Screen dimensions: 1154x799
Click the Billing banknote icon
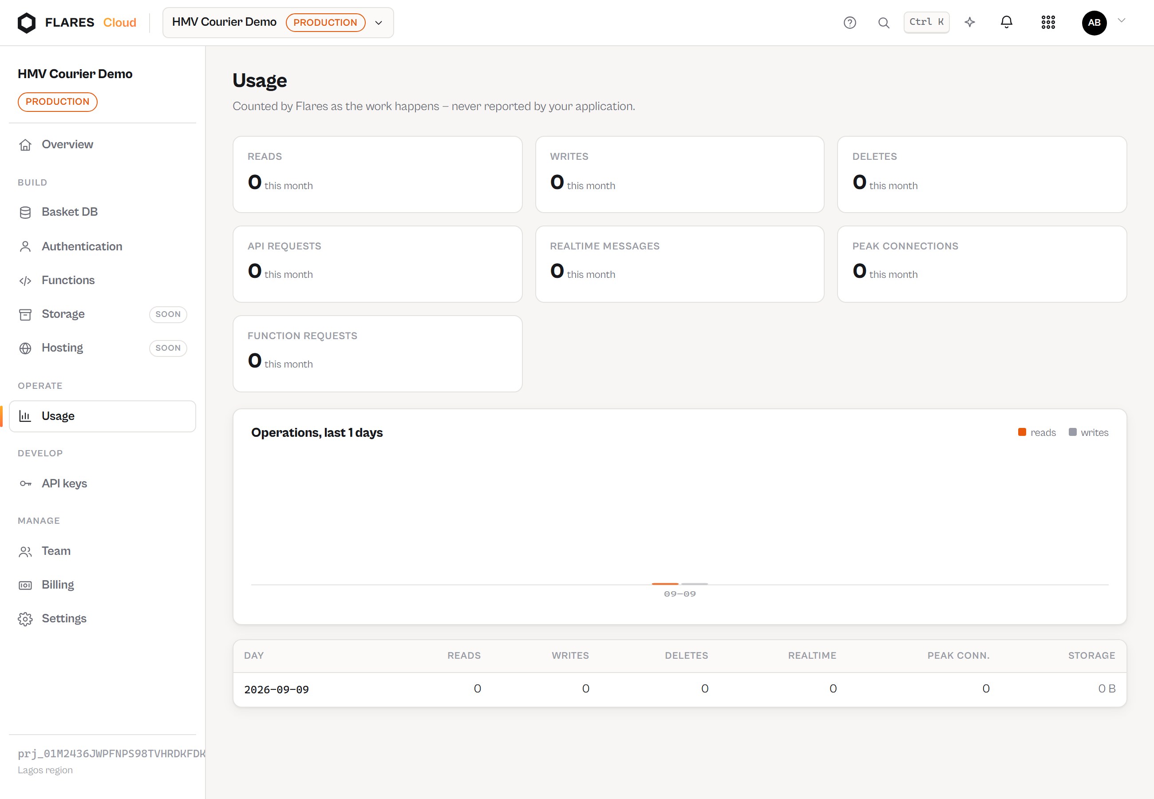pos(25,585)
